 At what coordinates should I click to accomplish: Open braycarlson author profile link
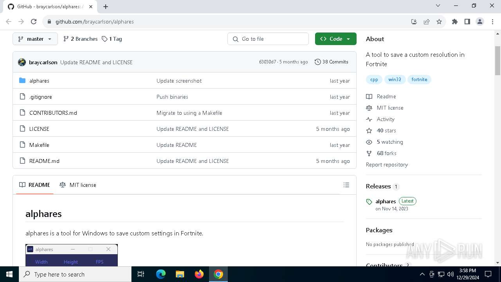[x=43, y=62]
